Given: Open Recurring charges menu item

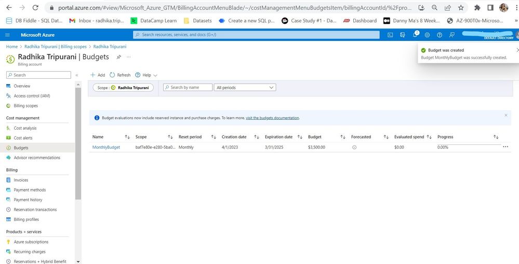Looking at the screenshot, I should [x=30, y=252].
